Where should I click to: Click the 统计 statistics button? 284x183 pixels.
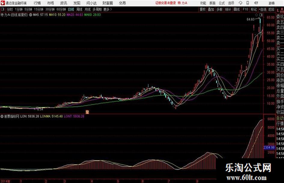(x=228, y=9)
